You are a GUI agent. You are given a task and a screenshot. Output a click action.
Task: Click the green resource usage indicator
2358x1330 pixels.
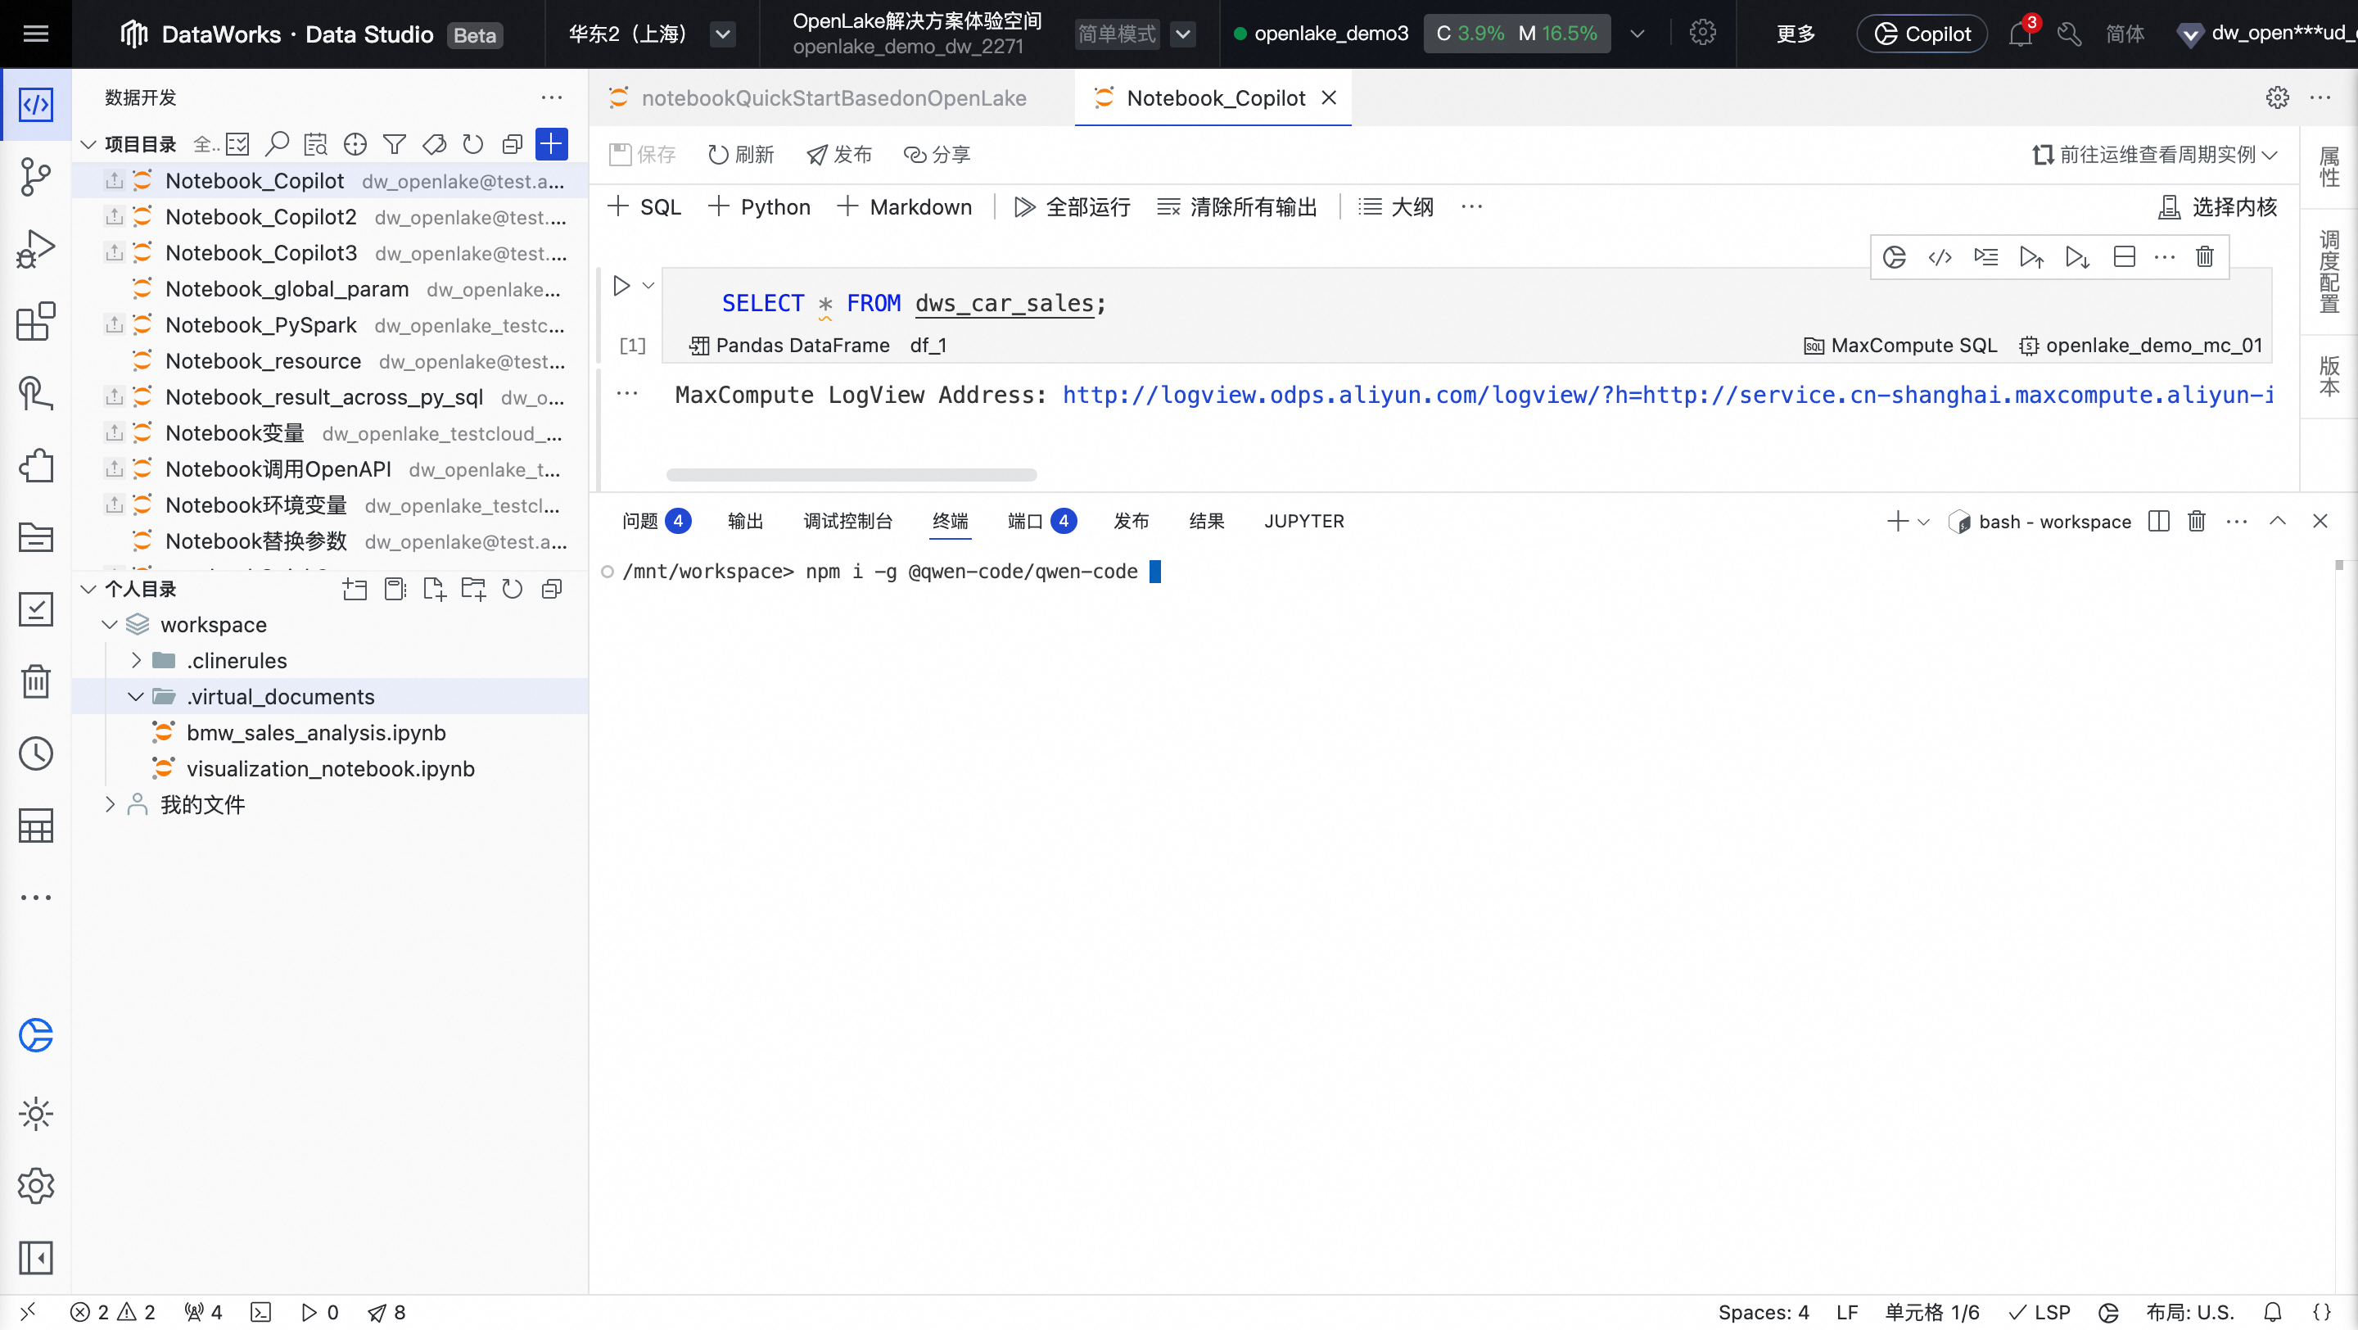tap(1516, 33)
